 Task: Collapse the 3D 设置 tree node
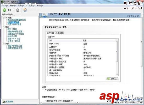click(x=4, y=17)
